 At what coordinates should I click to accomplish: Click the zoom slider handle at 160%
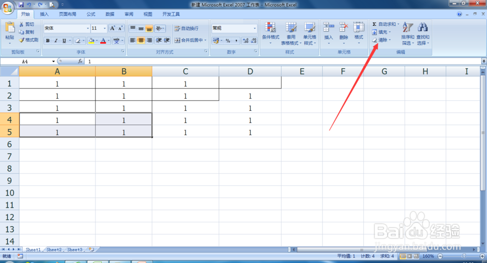[x=464, y=256]
